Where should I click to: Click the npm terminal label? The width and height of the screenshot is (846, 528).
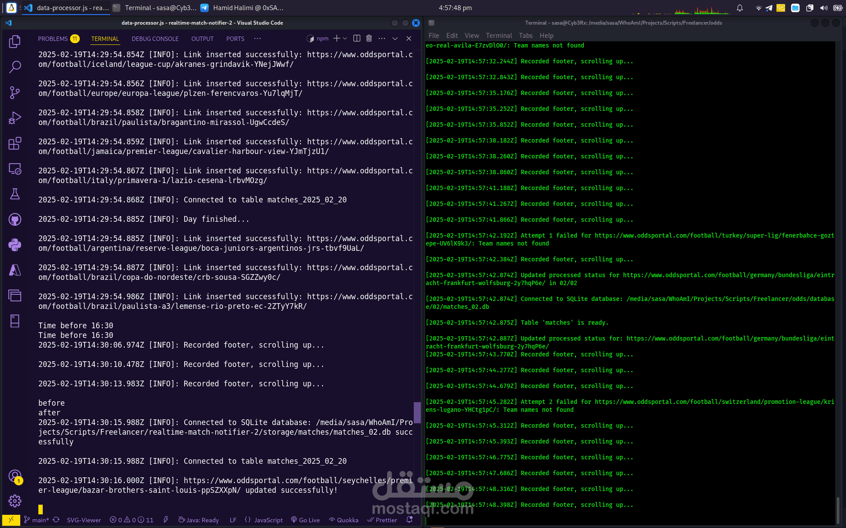coord(318,39)
